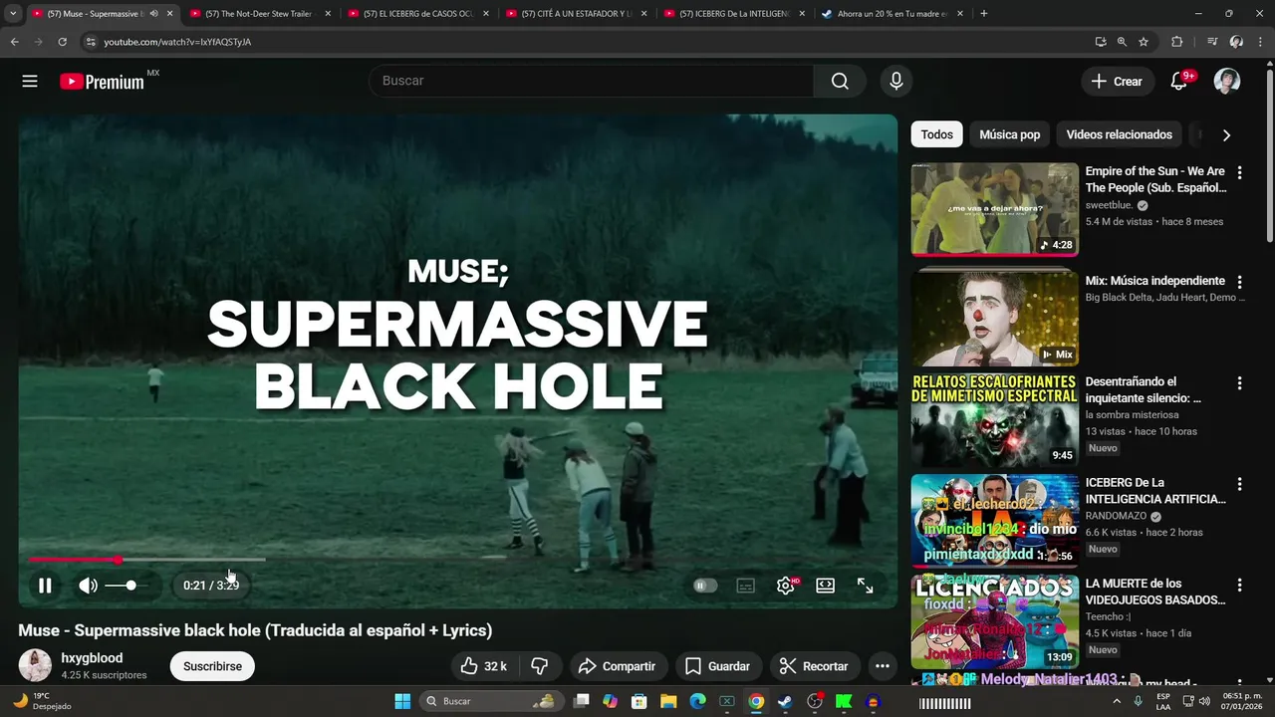Click the Crear button
1275x717 pixels.
[1118, 82]
